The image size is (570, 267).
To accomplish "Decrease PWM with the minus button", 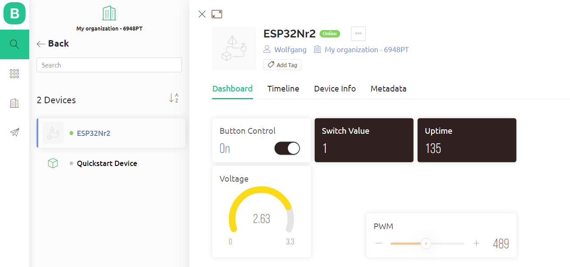I will pos(378,243).
